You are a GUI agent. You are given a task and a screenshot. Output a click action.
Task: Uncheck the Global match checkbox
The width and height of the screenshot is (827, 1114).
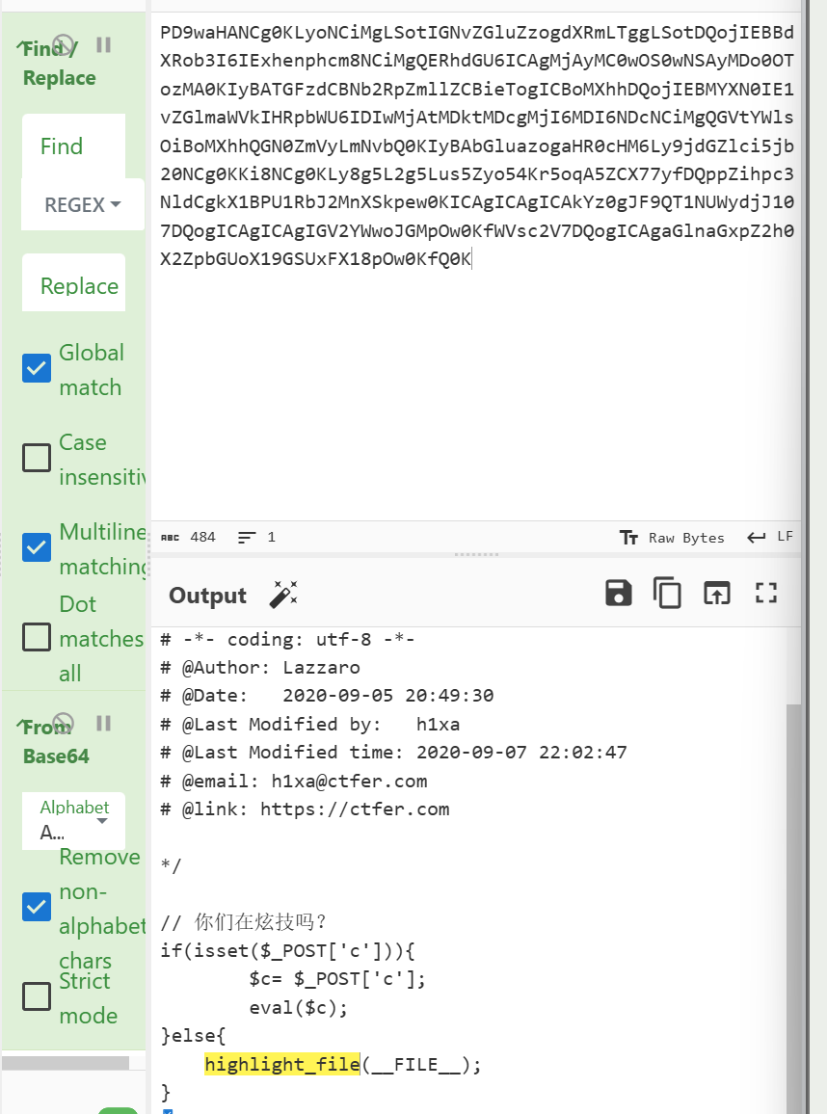click(37, 368)
